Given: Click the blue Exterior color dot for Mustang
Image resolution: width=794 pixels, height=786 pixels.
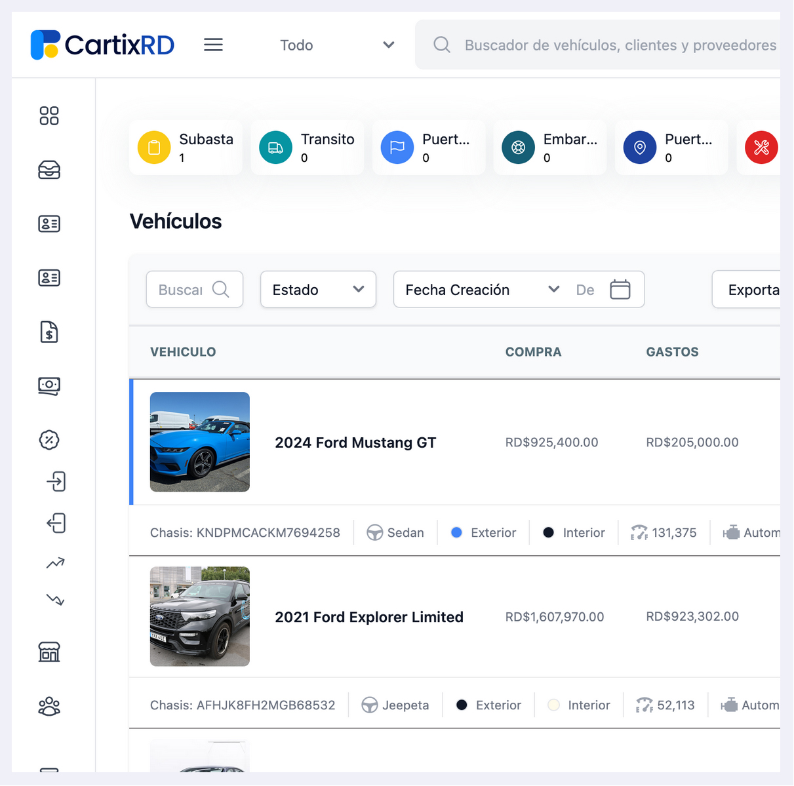Looking at the screenshot, I should point(457,532).
